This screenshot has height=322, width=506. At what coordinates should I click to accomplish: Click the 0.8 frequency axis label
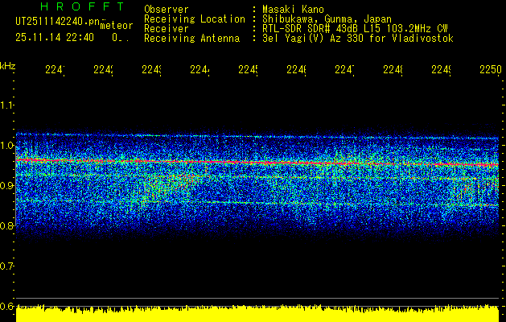[x=6, y=225]
